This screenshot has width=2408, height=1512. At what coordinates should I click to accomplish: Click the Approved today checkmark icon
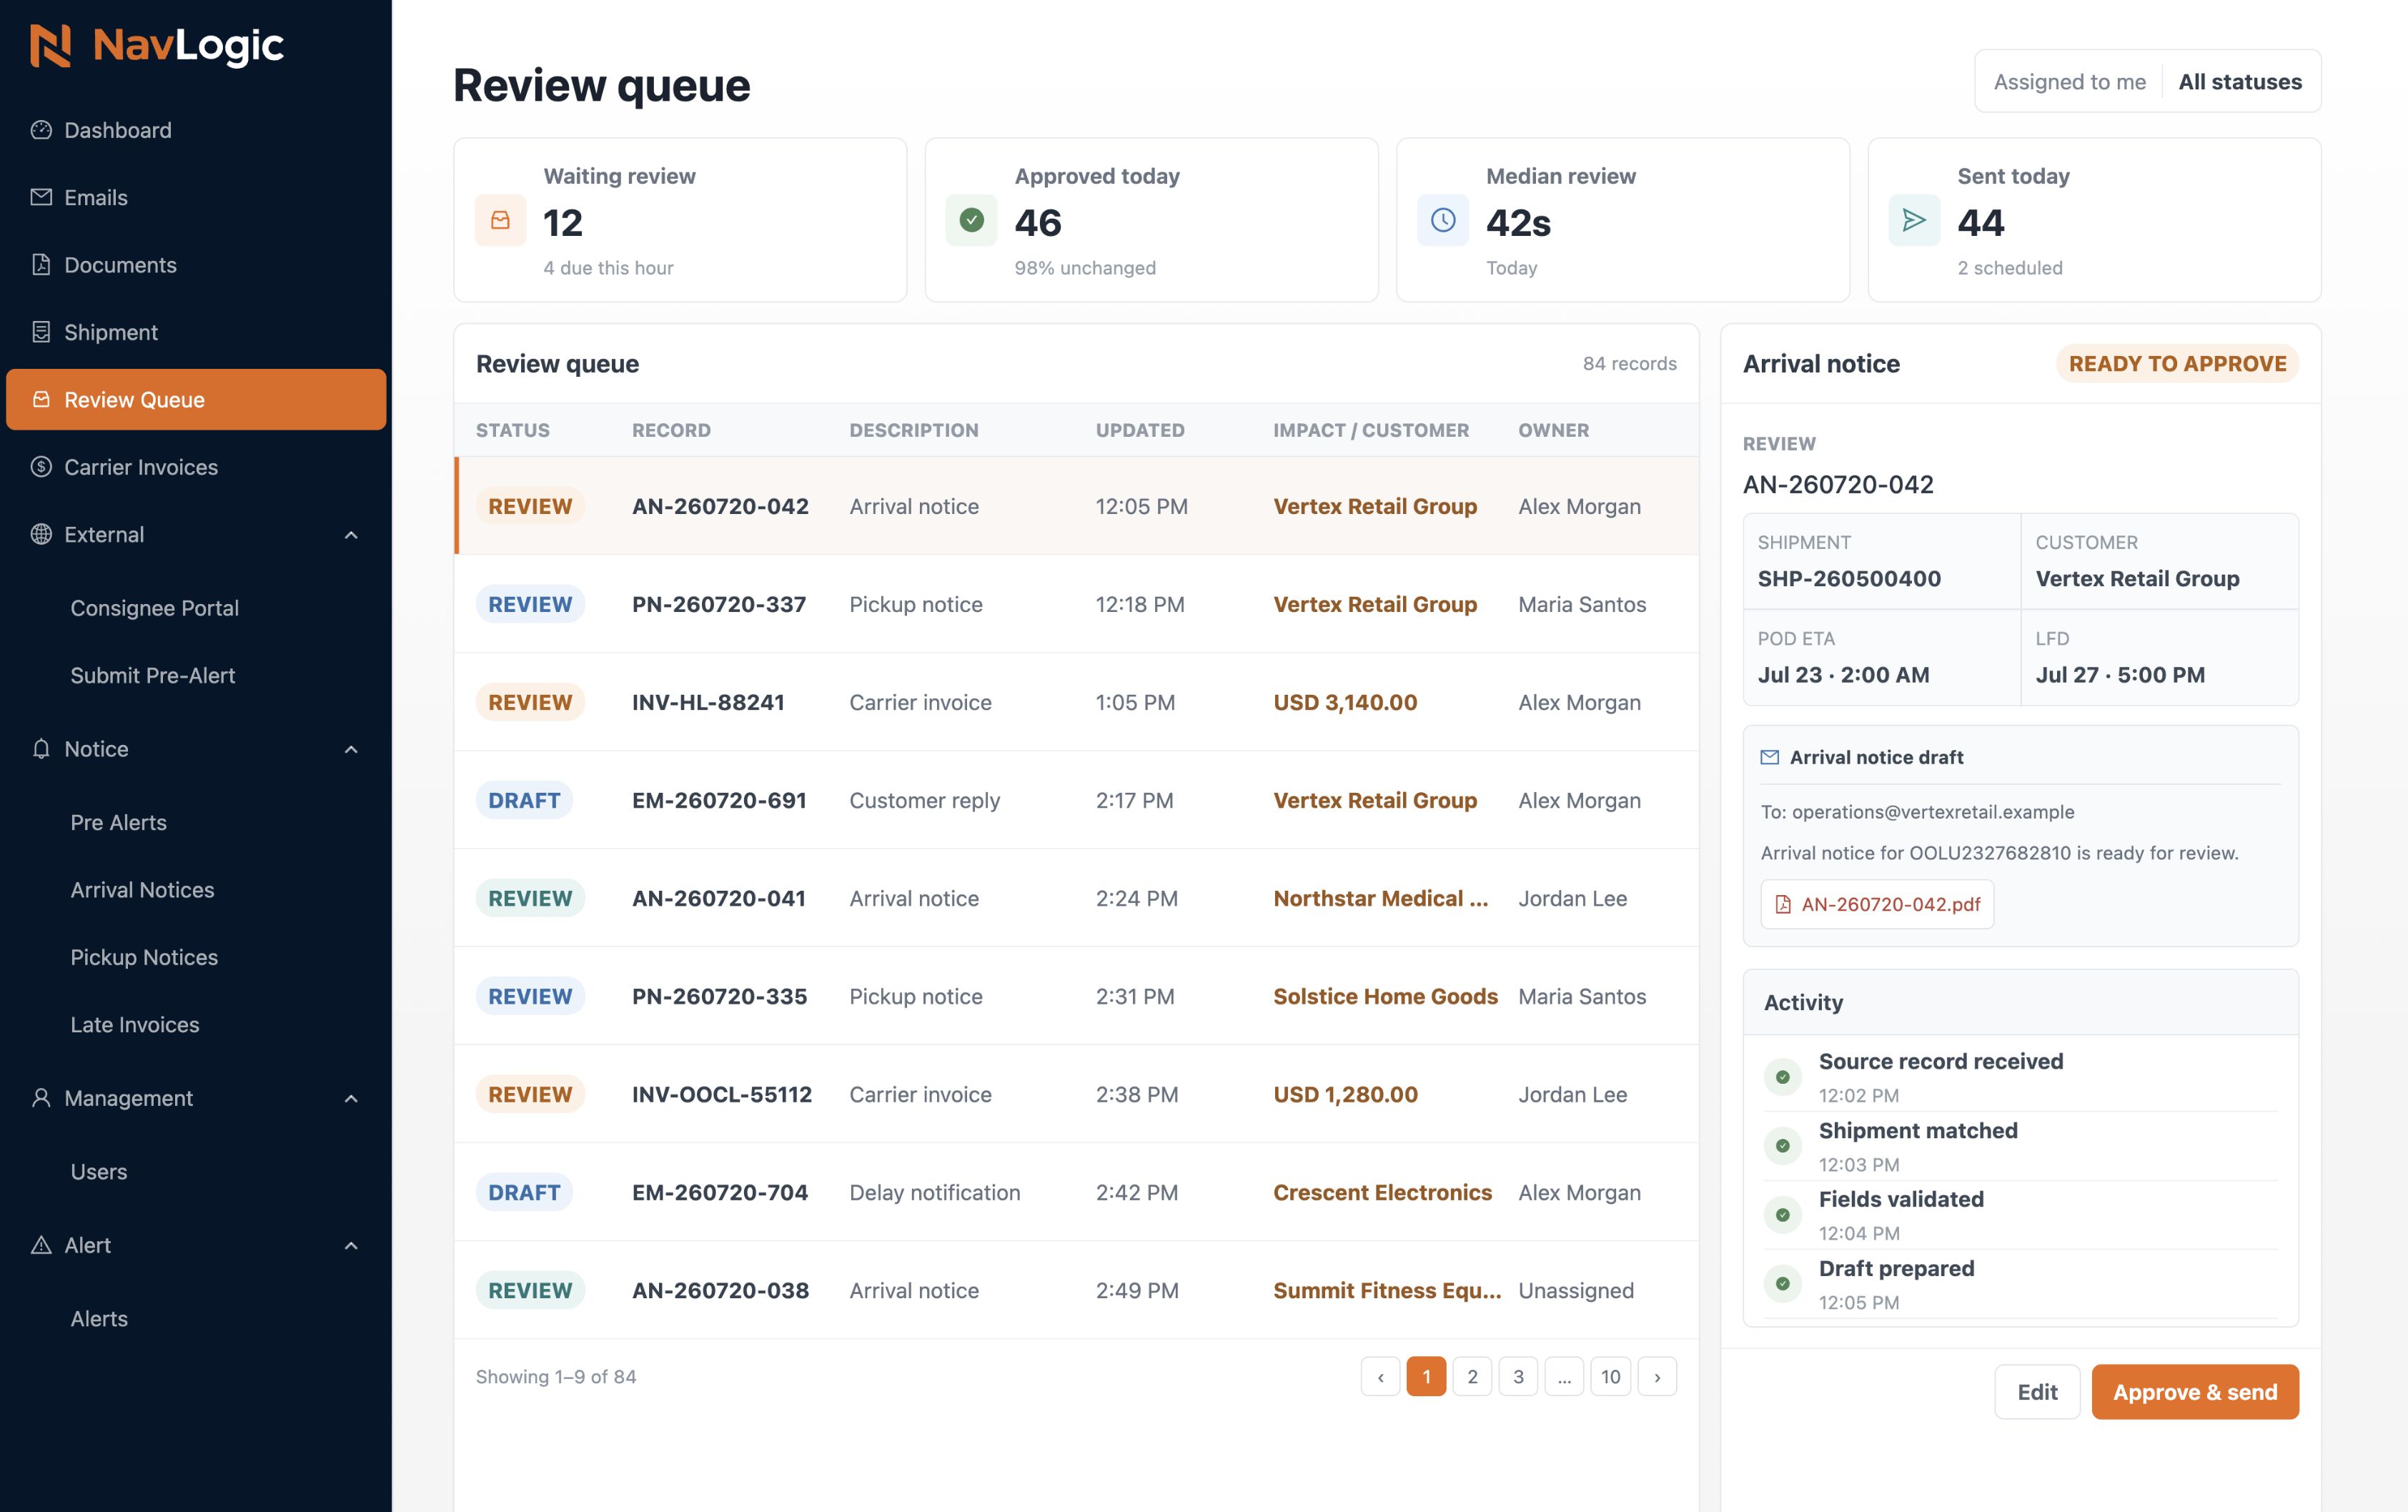(971, 220)
